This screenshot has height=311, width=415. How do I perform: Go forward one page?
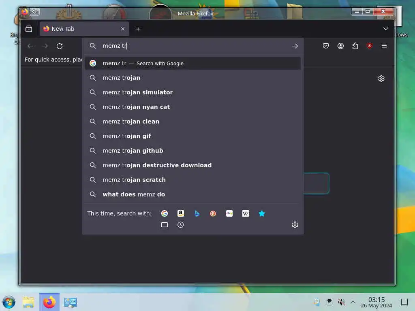tap(45, 46)
